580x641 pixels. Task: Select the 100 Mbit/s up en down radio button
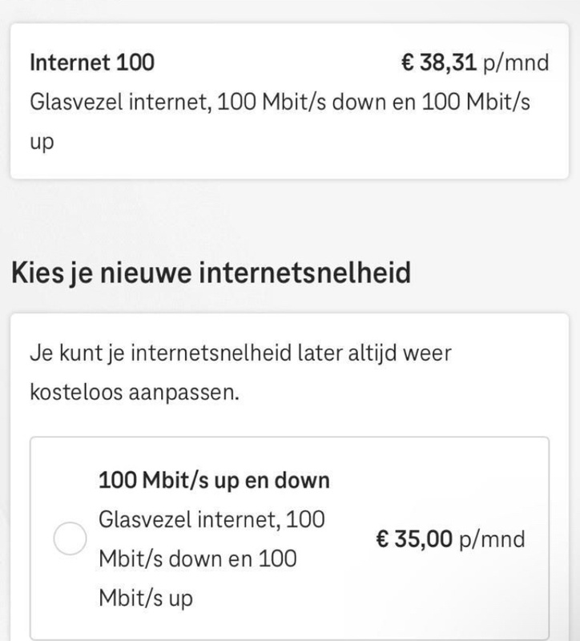pyautogui.click(x=70, y=540)
